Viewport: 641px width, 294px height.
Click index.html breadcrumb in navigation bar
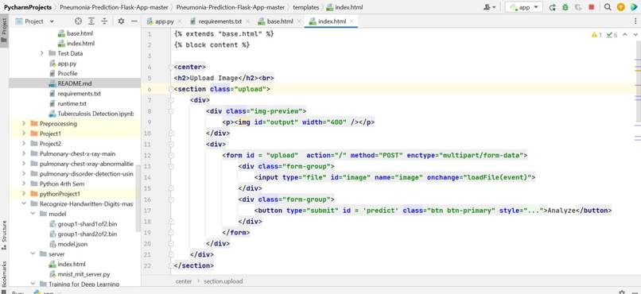click(x=344, y=7)
